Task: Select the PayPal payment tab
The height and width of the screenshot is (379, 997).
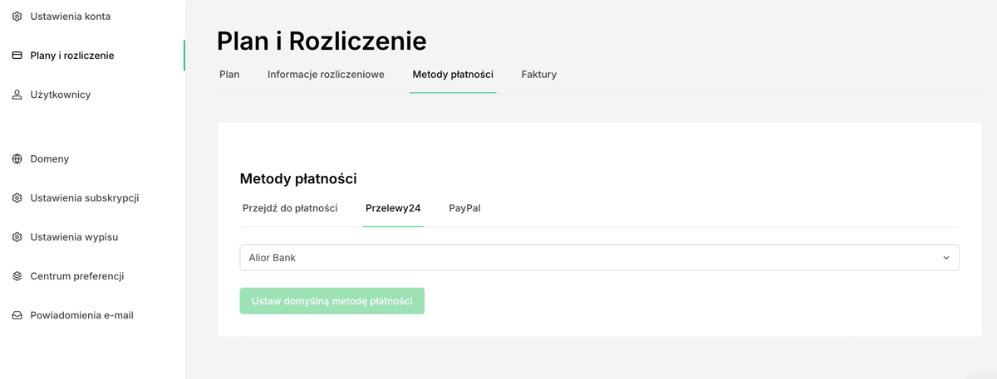Action: coord(464,208)
